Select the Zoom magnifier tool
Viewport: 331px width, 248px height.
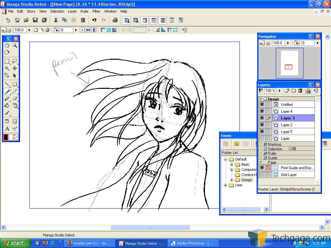point(15,46)
